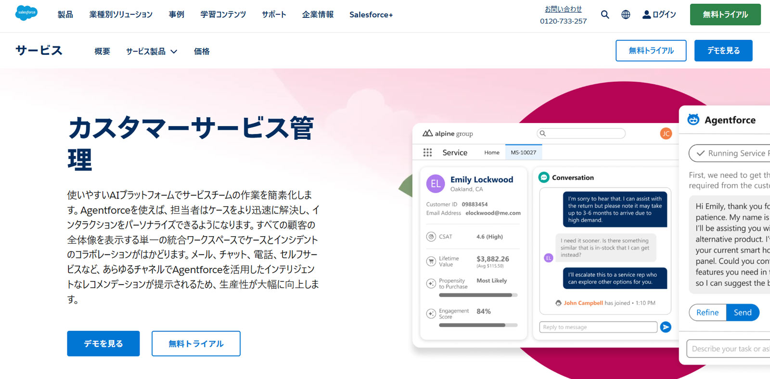Click the hero 無料トライアル outlined button
Screen dimensions: 770x379
point(196,343)
